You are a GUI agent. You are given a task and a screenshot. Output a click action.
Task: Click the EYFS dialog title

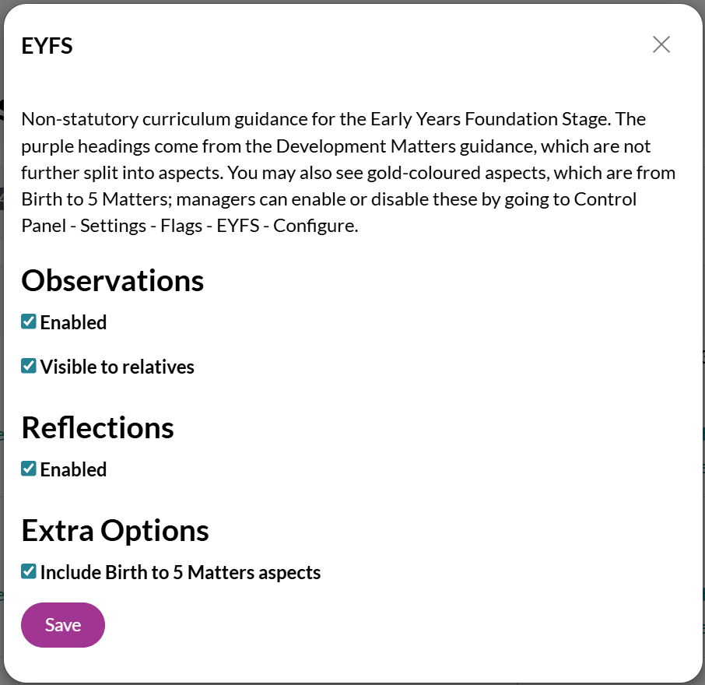pyautogui.click(x=47, y=46)
